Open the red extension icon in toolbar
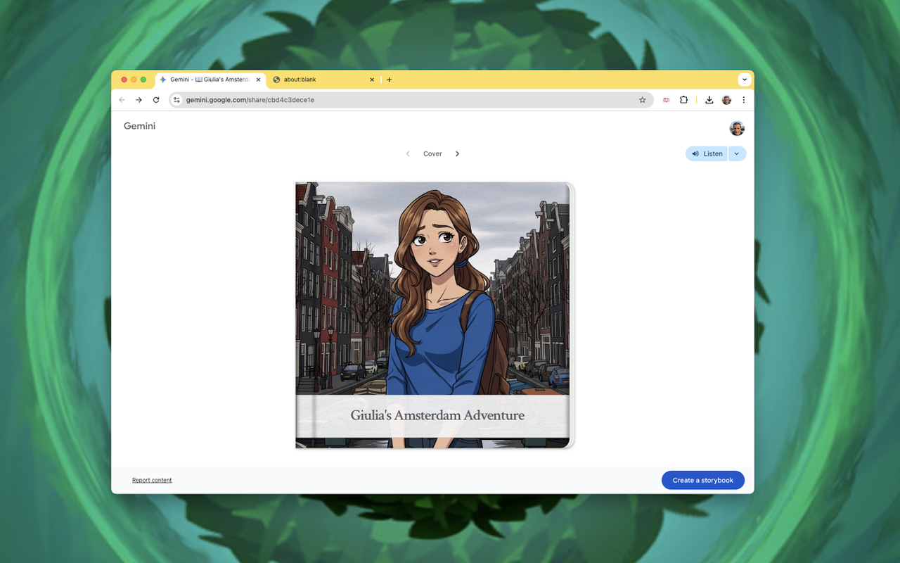This screenshot has height=563, width=900. (666, 100)
